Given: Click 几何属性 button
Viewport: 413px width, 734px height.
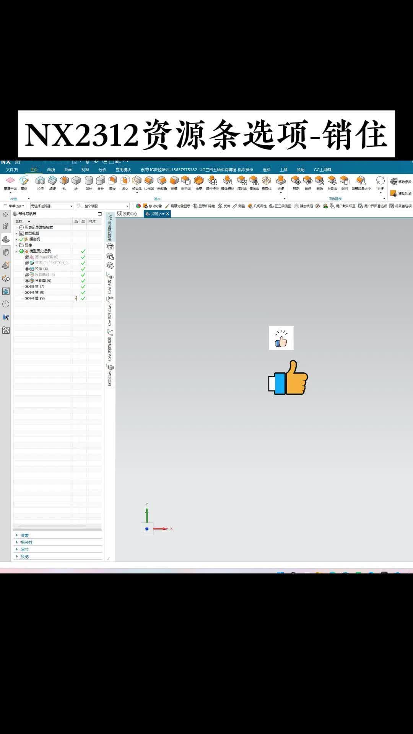Looking at the screenshot, I should coord(257,206).
